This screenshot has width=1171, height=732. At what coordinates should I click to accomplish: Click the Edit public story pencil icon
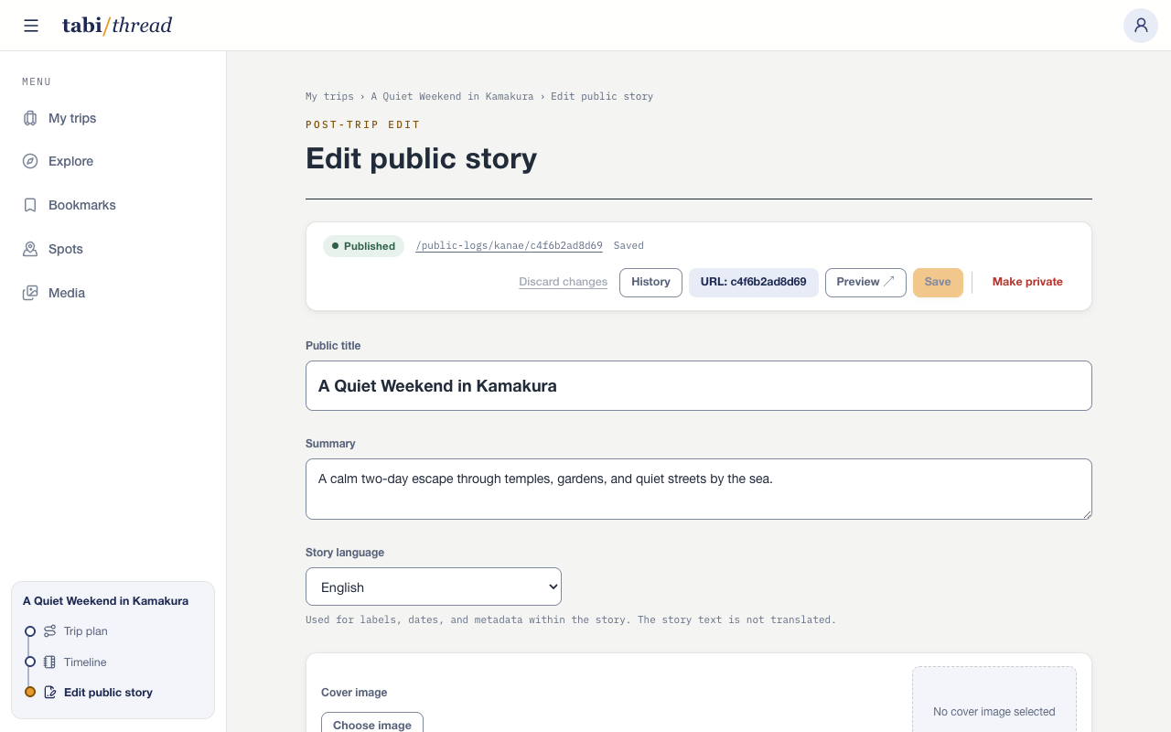coord(50,693)
